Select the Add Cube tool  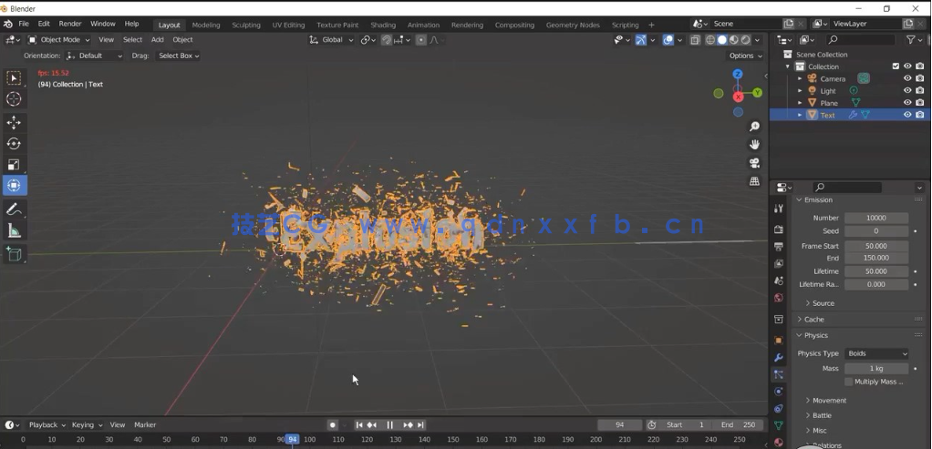[14, 254]
